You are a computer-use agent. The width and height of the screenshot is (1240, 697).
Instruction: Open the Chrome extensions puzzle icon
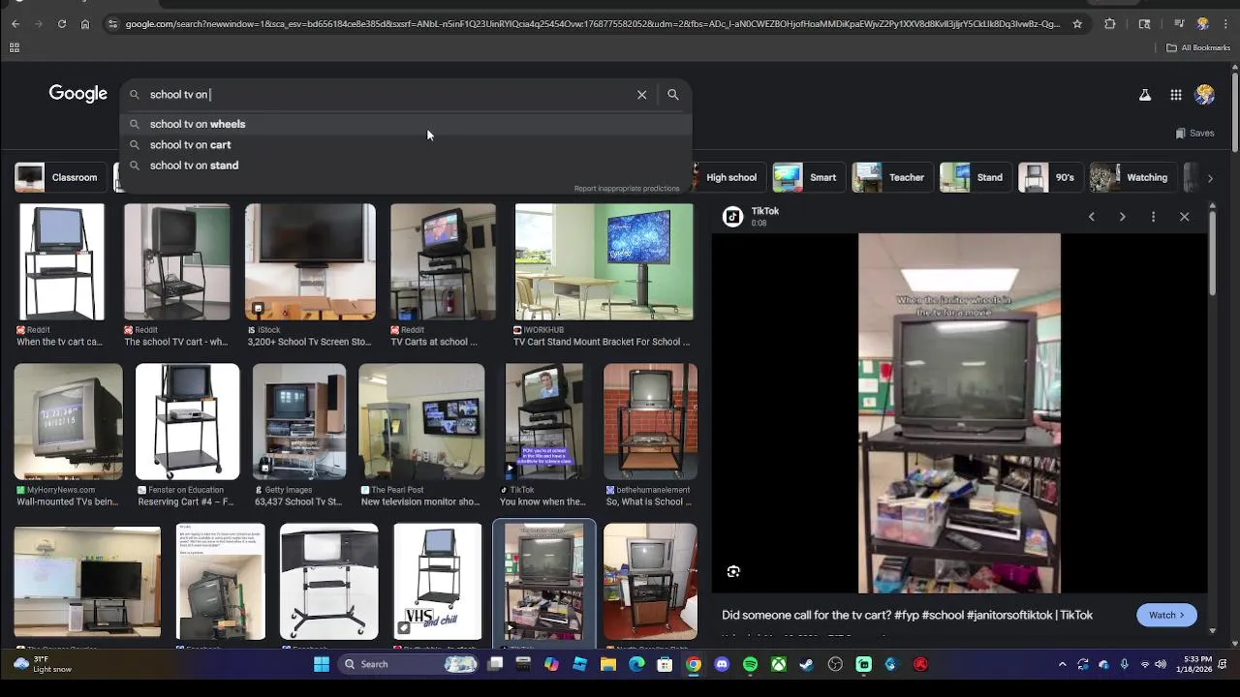[x=1110, y=24]
